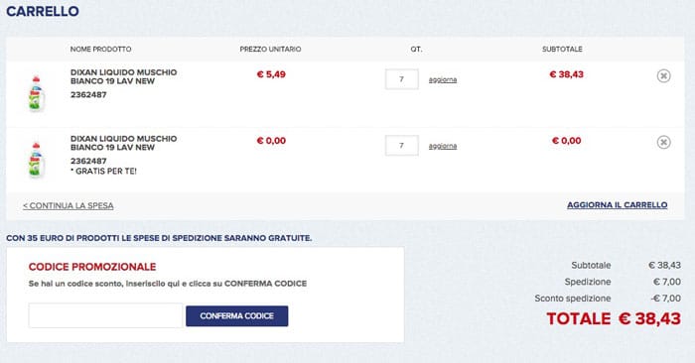Click 'aggiorna' link for the first product

[x=443, y=79]
